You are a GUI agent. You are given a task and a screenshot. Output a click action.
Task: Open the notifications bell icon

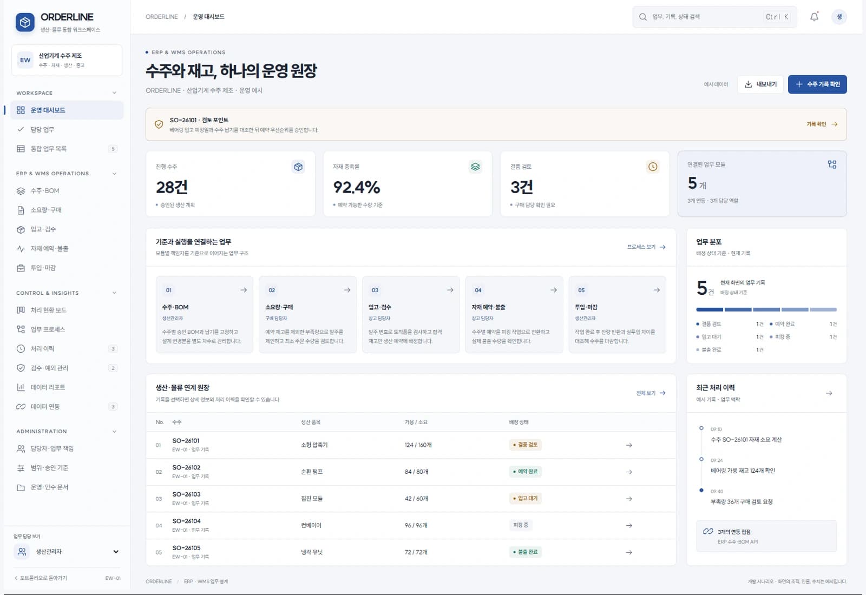coord(814,17)
